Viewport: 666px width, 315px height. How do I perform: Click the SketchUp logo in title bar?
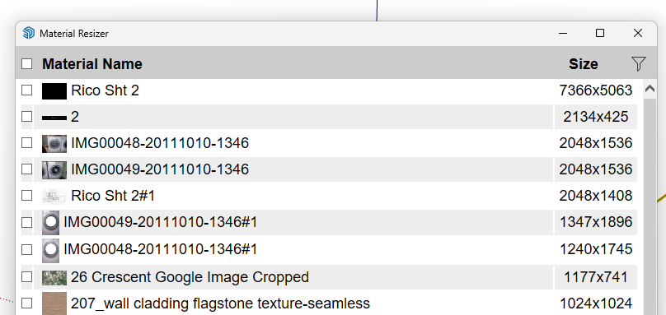(x=29, y=33)
